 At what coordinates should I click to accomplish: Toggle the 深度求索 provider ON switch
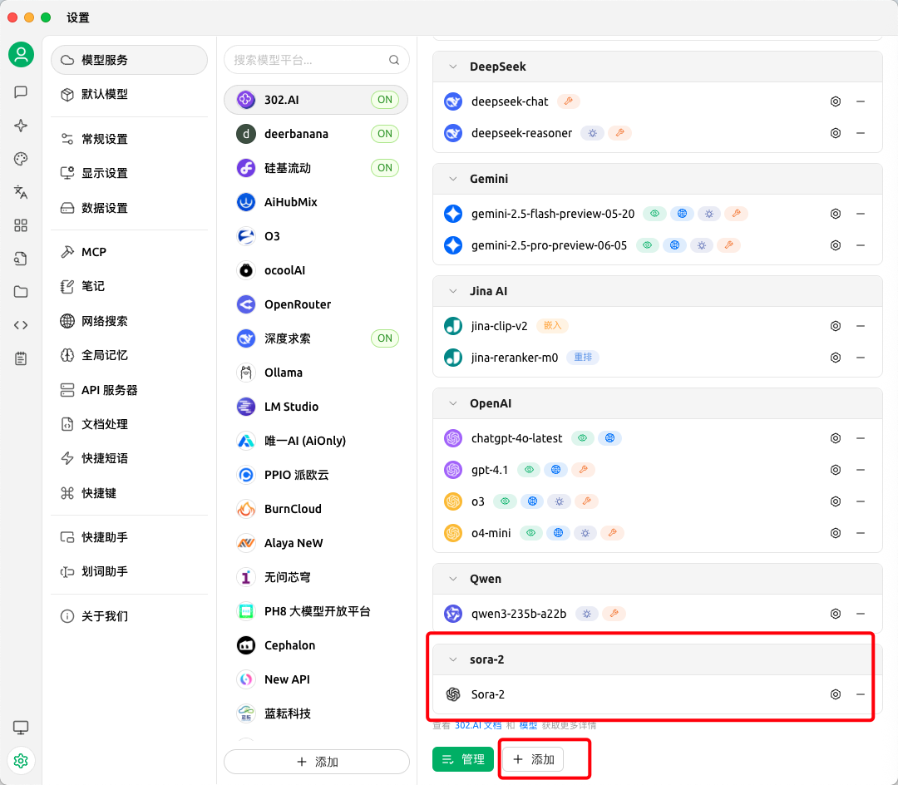(384, 338)
